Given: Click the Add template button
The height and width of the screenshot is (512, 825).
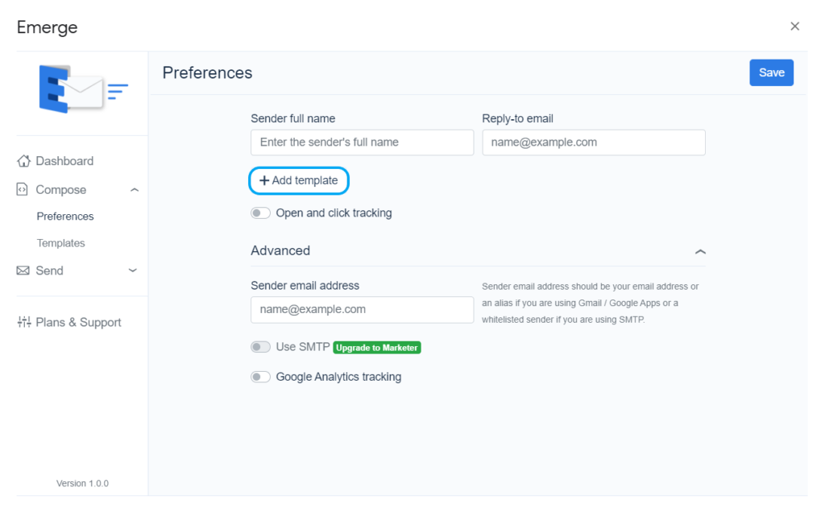Looking at the screenshot, I should 299,180.
